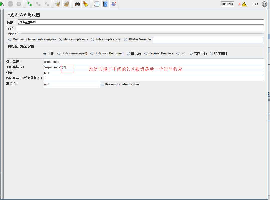The height and width of the screenshot is (200, 270).
Task: Click the 缺省值 field containing null
Action: (x=71, y=84)
